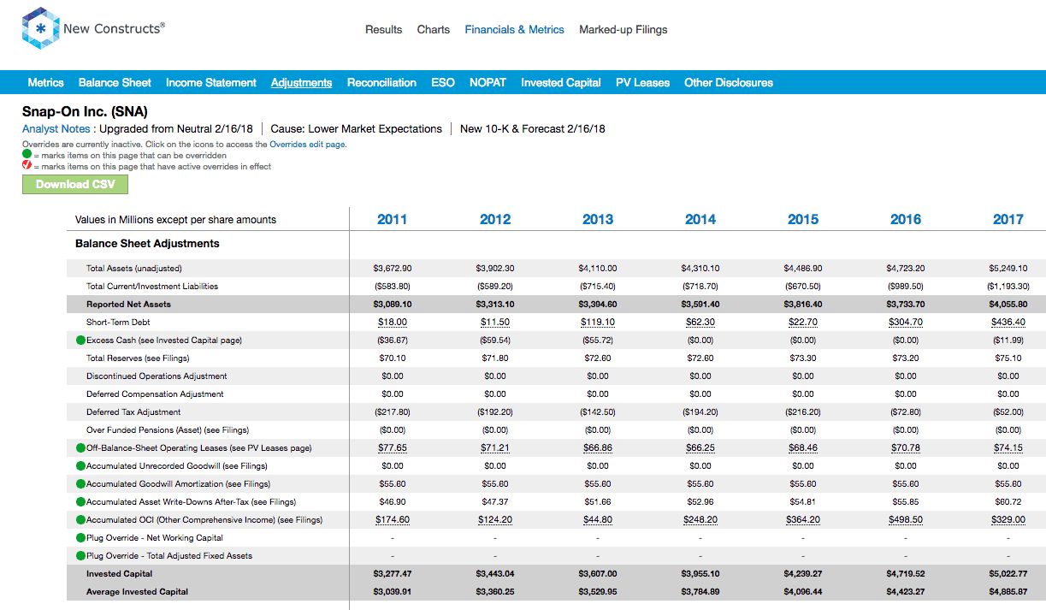Viewport: 1046px width, 610px height.
Task: Open the 2017 Short-Term Debt value $436.40
Action: click(x=1008, y=323)
